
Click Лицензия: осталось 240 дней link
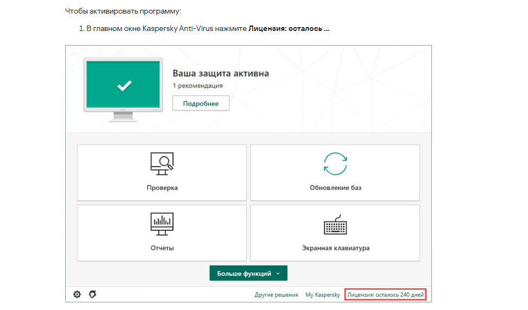(386, 295)
